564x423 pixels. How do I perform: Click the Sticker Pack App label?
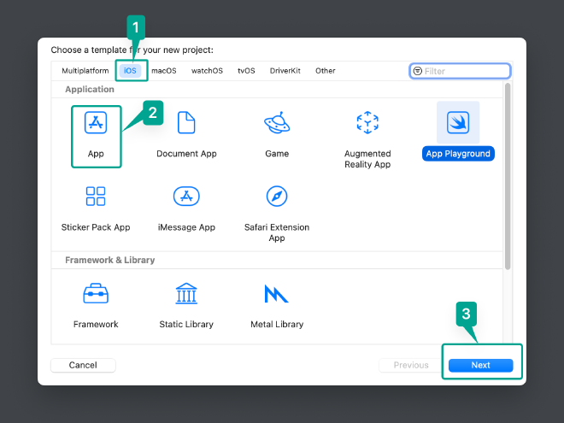click(96, 227)
